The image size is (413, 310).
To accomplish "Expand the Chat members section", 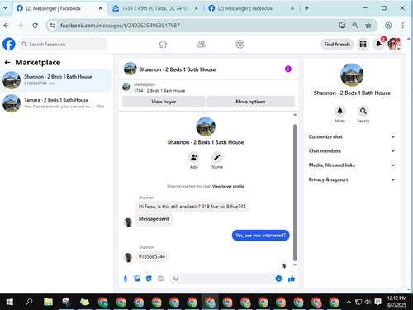I will point(352,150).
